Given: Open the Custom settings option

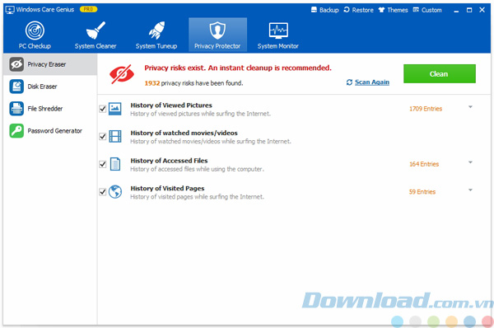Looking at the screenshot, I should 427,10.
